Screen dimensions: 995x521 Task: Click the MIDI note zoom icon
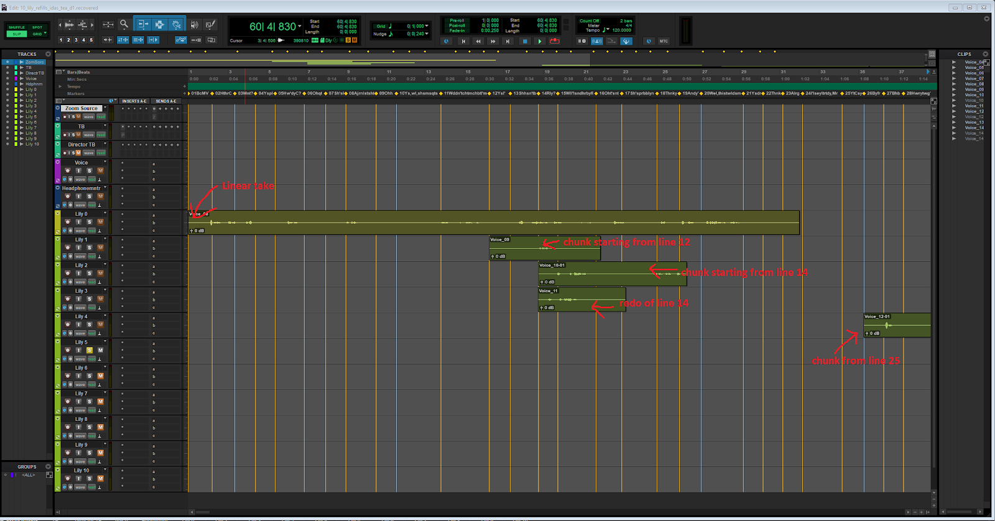coord(83,24)
